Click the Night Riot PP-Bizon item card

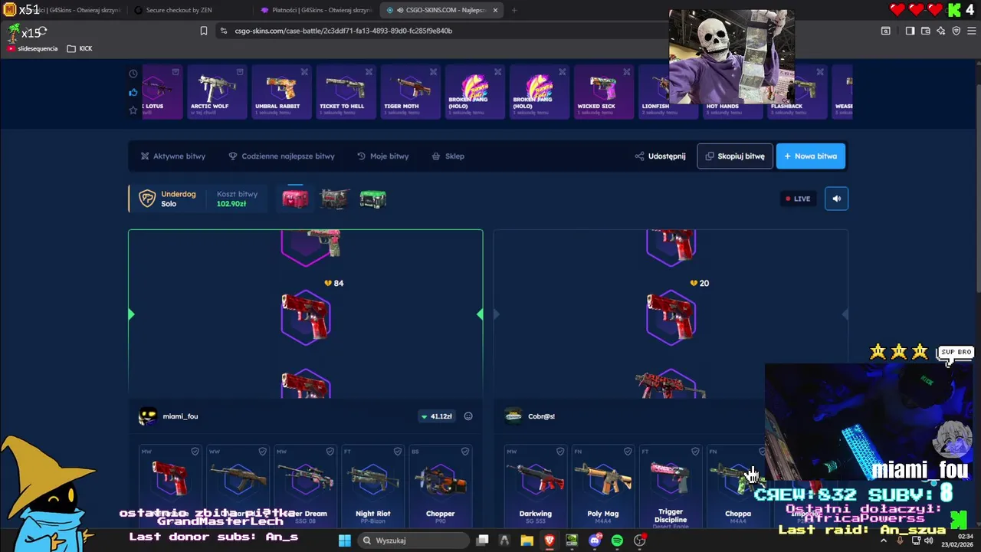(373, 486)
